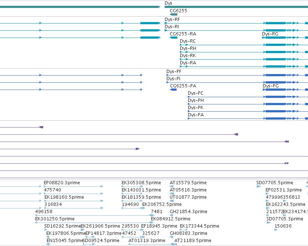Click the CG6255 gene arrow glyph
The width and height of the screenshot is (308, 246).
pyautogui.click(x=173, y=14)
